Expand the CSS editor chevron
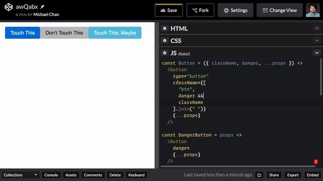This screenshot has height=181, width=323. point(317,41)
